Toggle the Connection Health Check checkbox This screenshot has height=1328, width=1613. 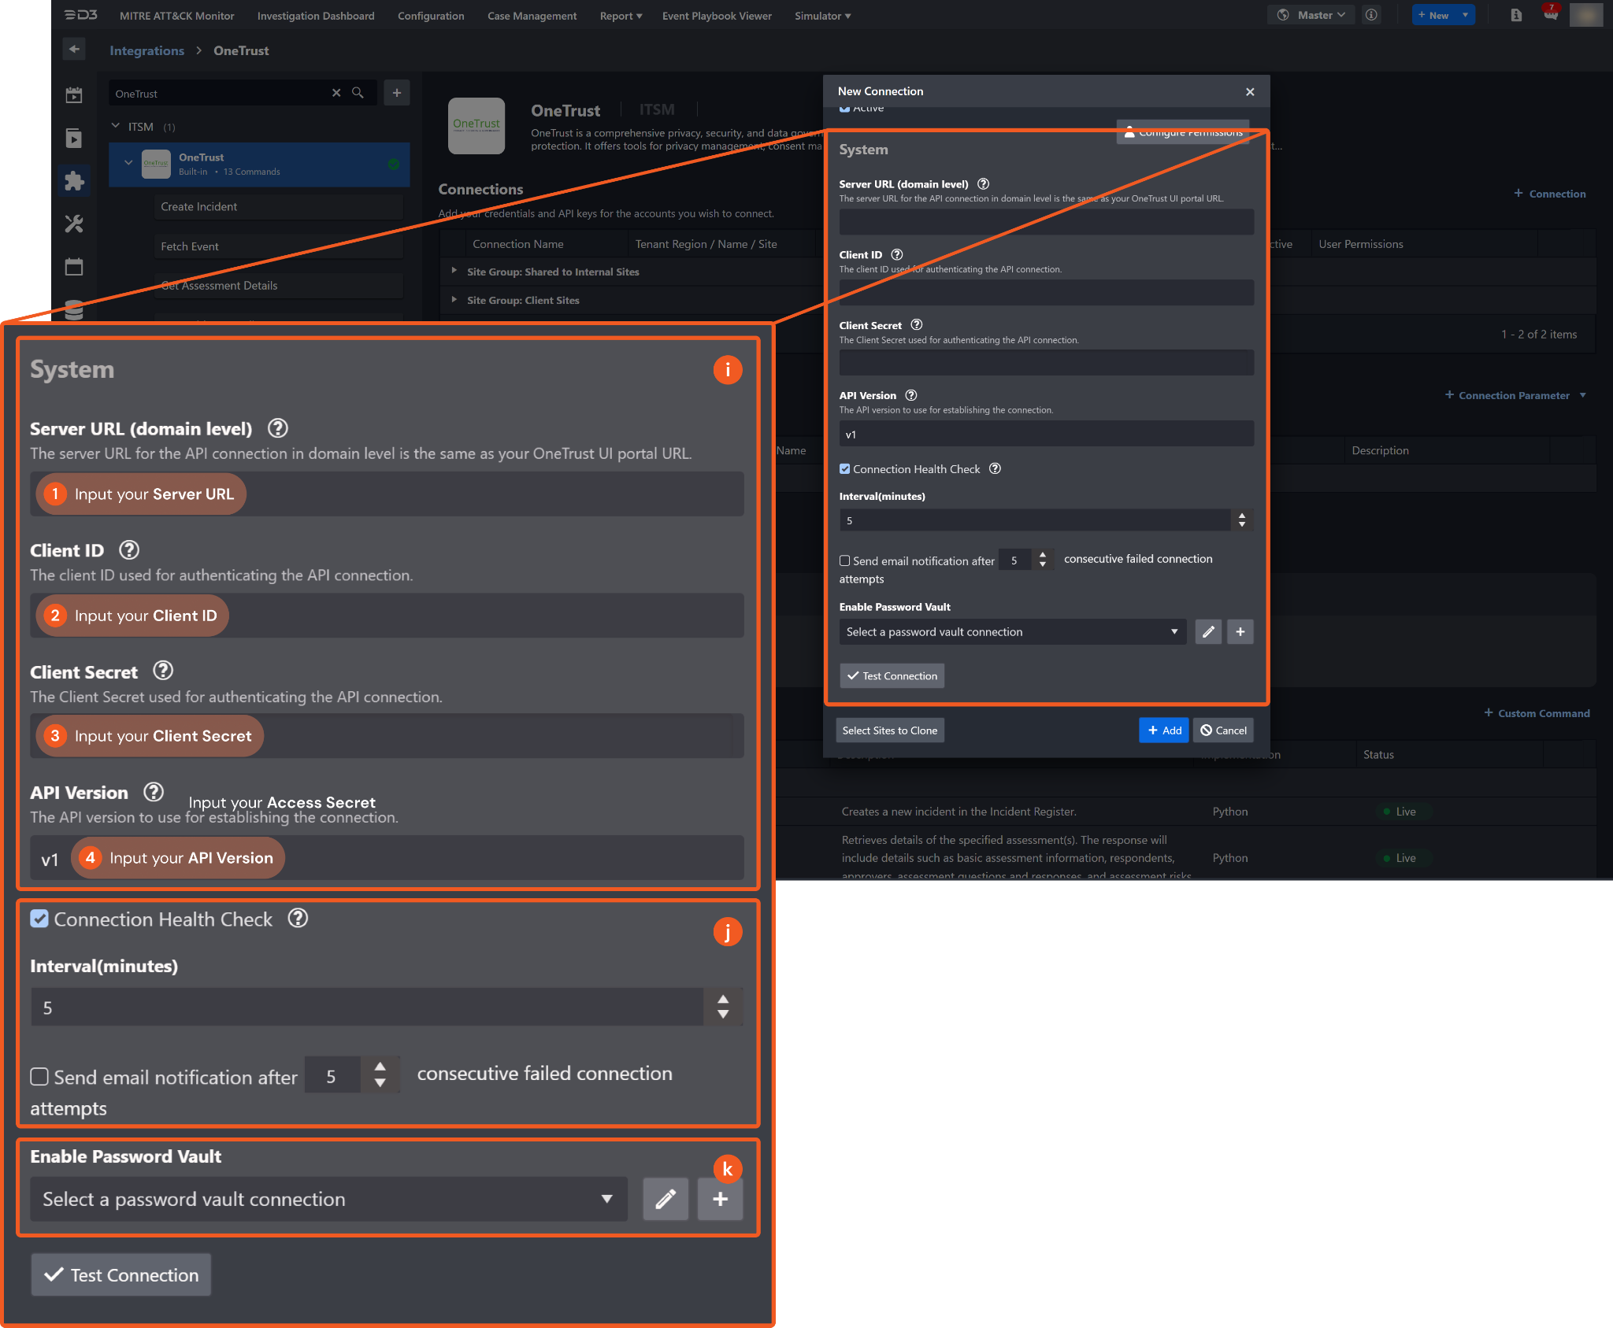845,469
